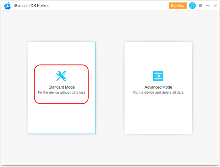
Task: Click the Standard Mode wrench-screwdriver icon
Action: pyautogui.click(x=61, y=76)
